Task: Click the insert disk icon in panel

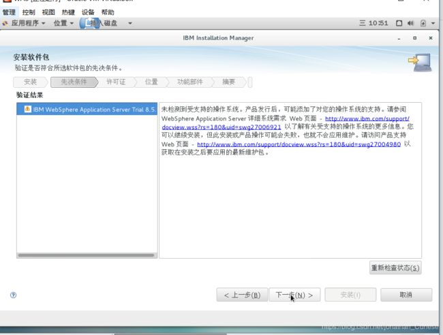Action: [x=89, y=23]
